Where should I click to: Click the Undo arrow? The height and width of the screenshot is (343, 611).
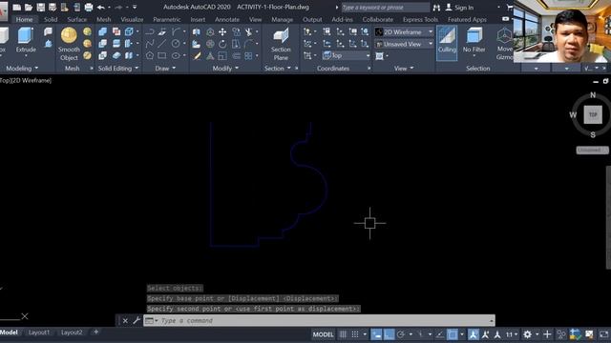click(x=101, y=7)
